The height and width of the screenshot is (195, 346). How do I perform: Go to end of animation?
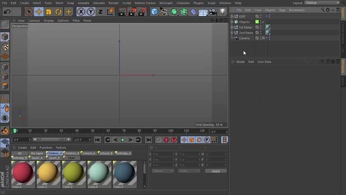[x=149, y=140]
